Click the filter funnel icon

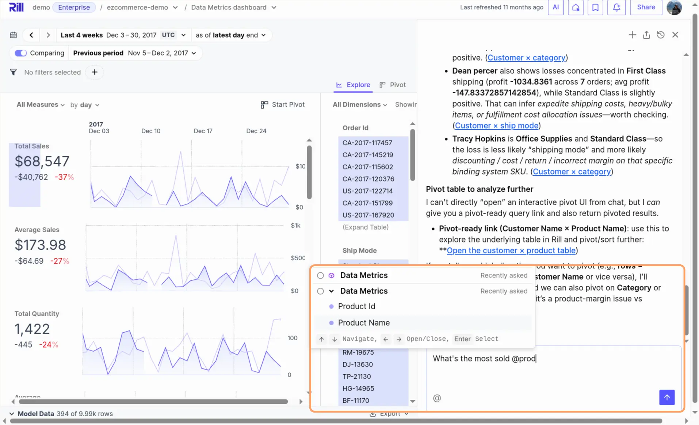pos(13,72)
